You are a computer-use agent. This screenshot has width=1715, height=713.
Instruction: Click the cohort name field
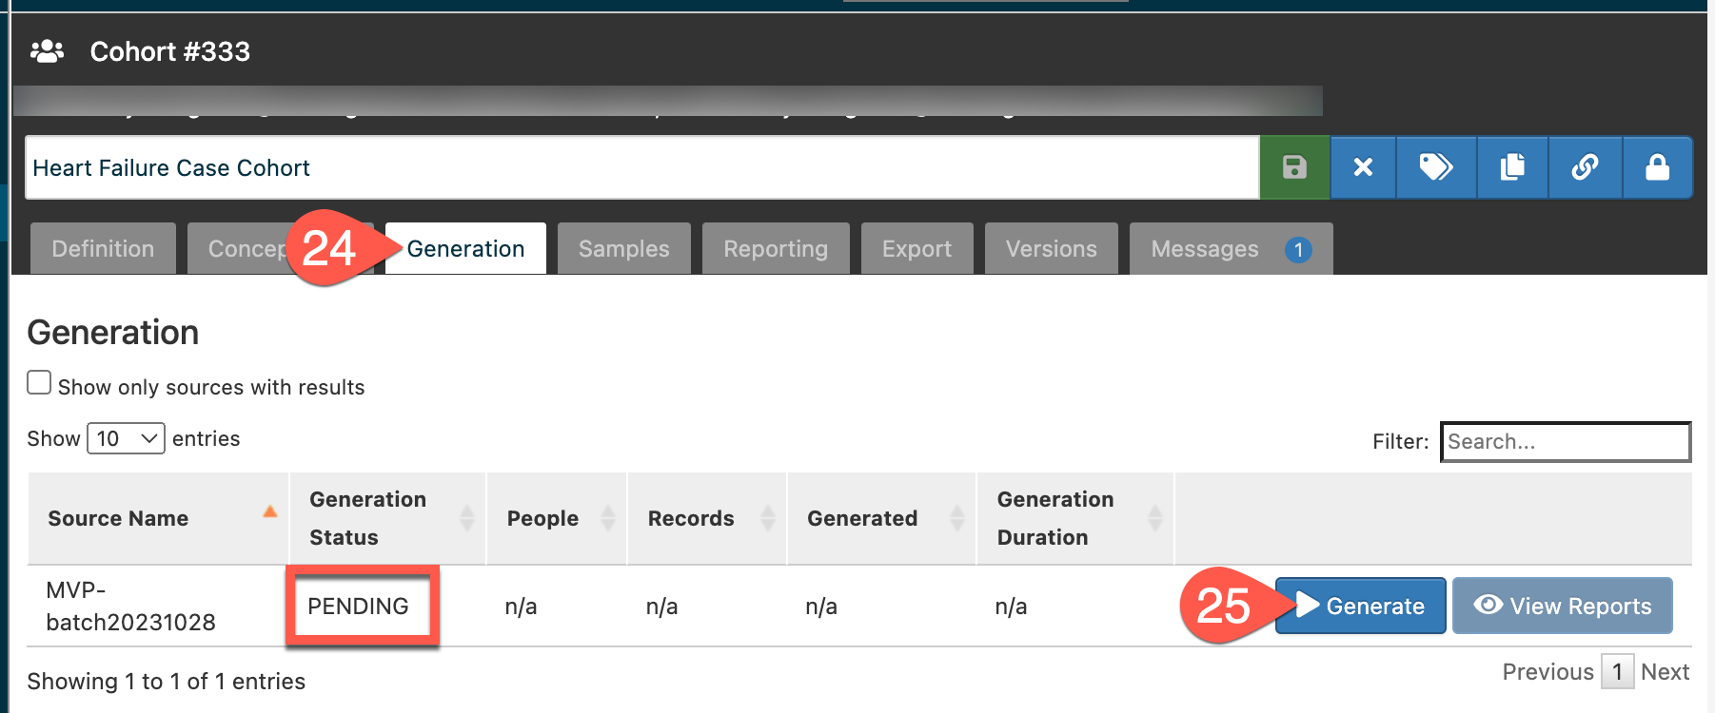pos(642,167)
